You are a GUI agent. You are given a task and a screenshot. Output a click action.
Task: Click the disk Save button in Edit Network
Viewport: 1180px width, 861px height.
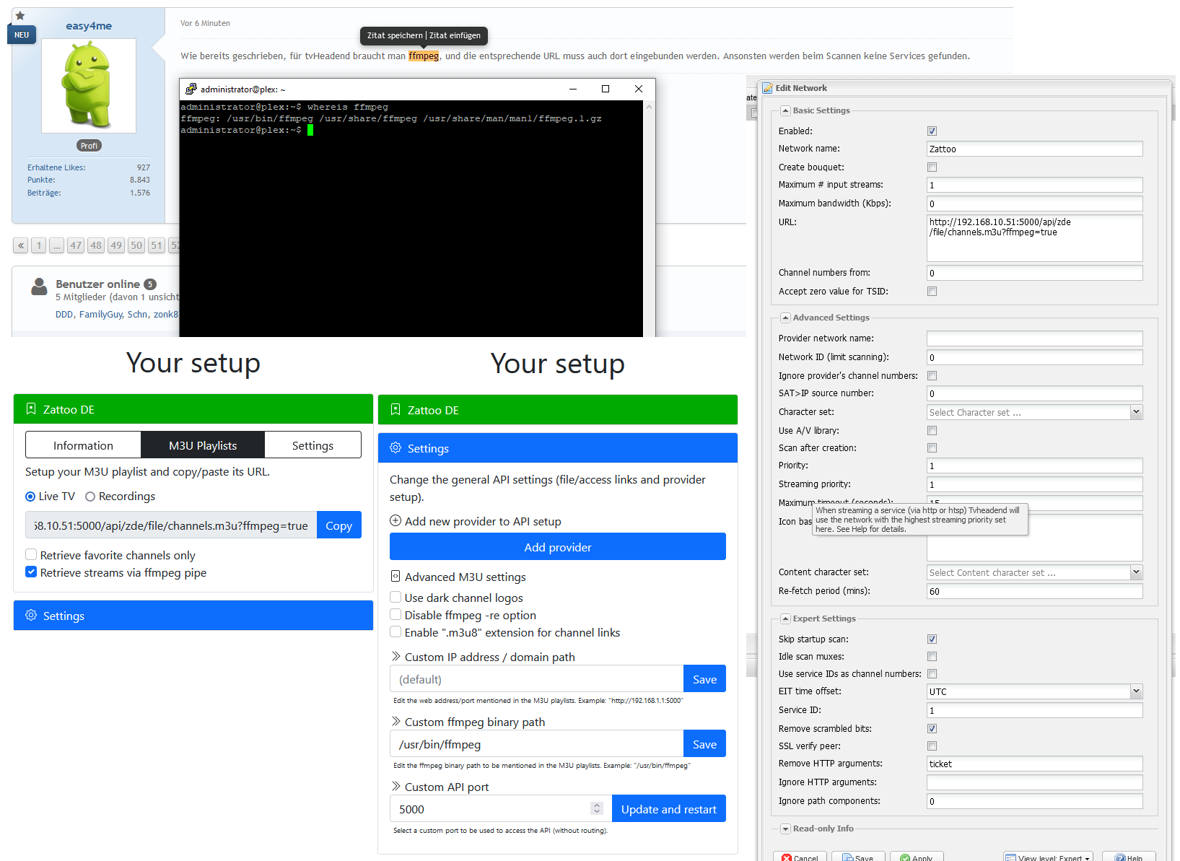point(858,857)
